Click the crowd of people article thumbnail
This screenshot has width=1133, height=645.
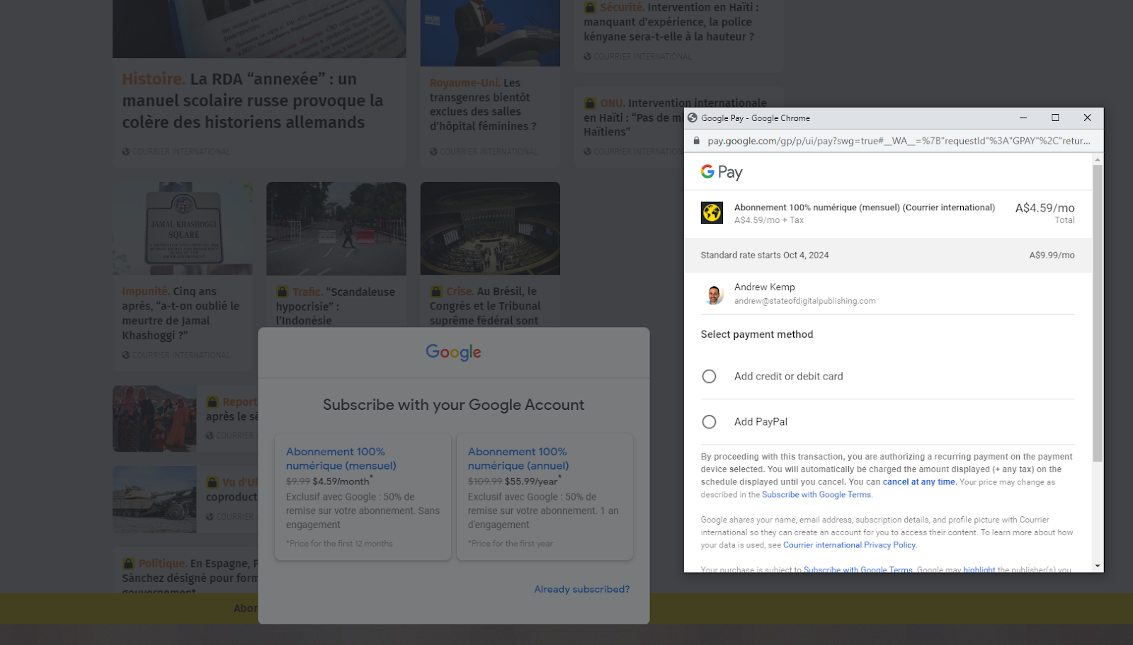(x=154, y=418)
